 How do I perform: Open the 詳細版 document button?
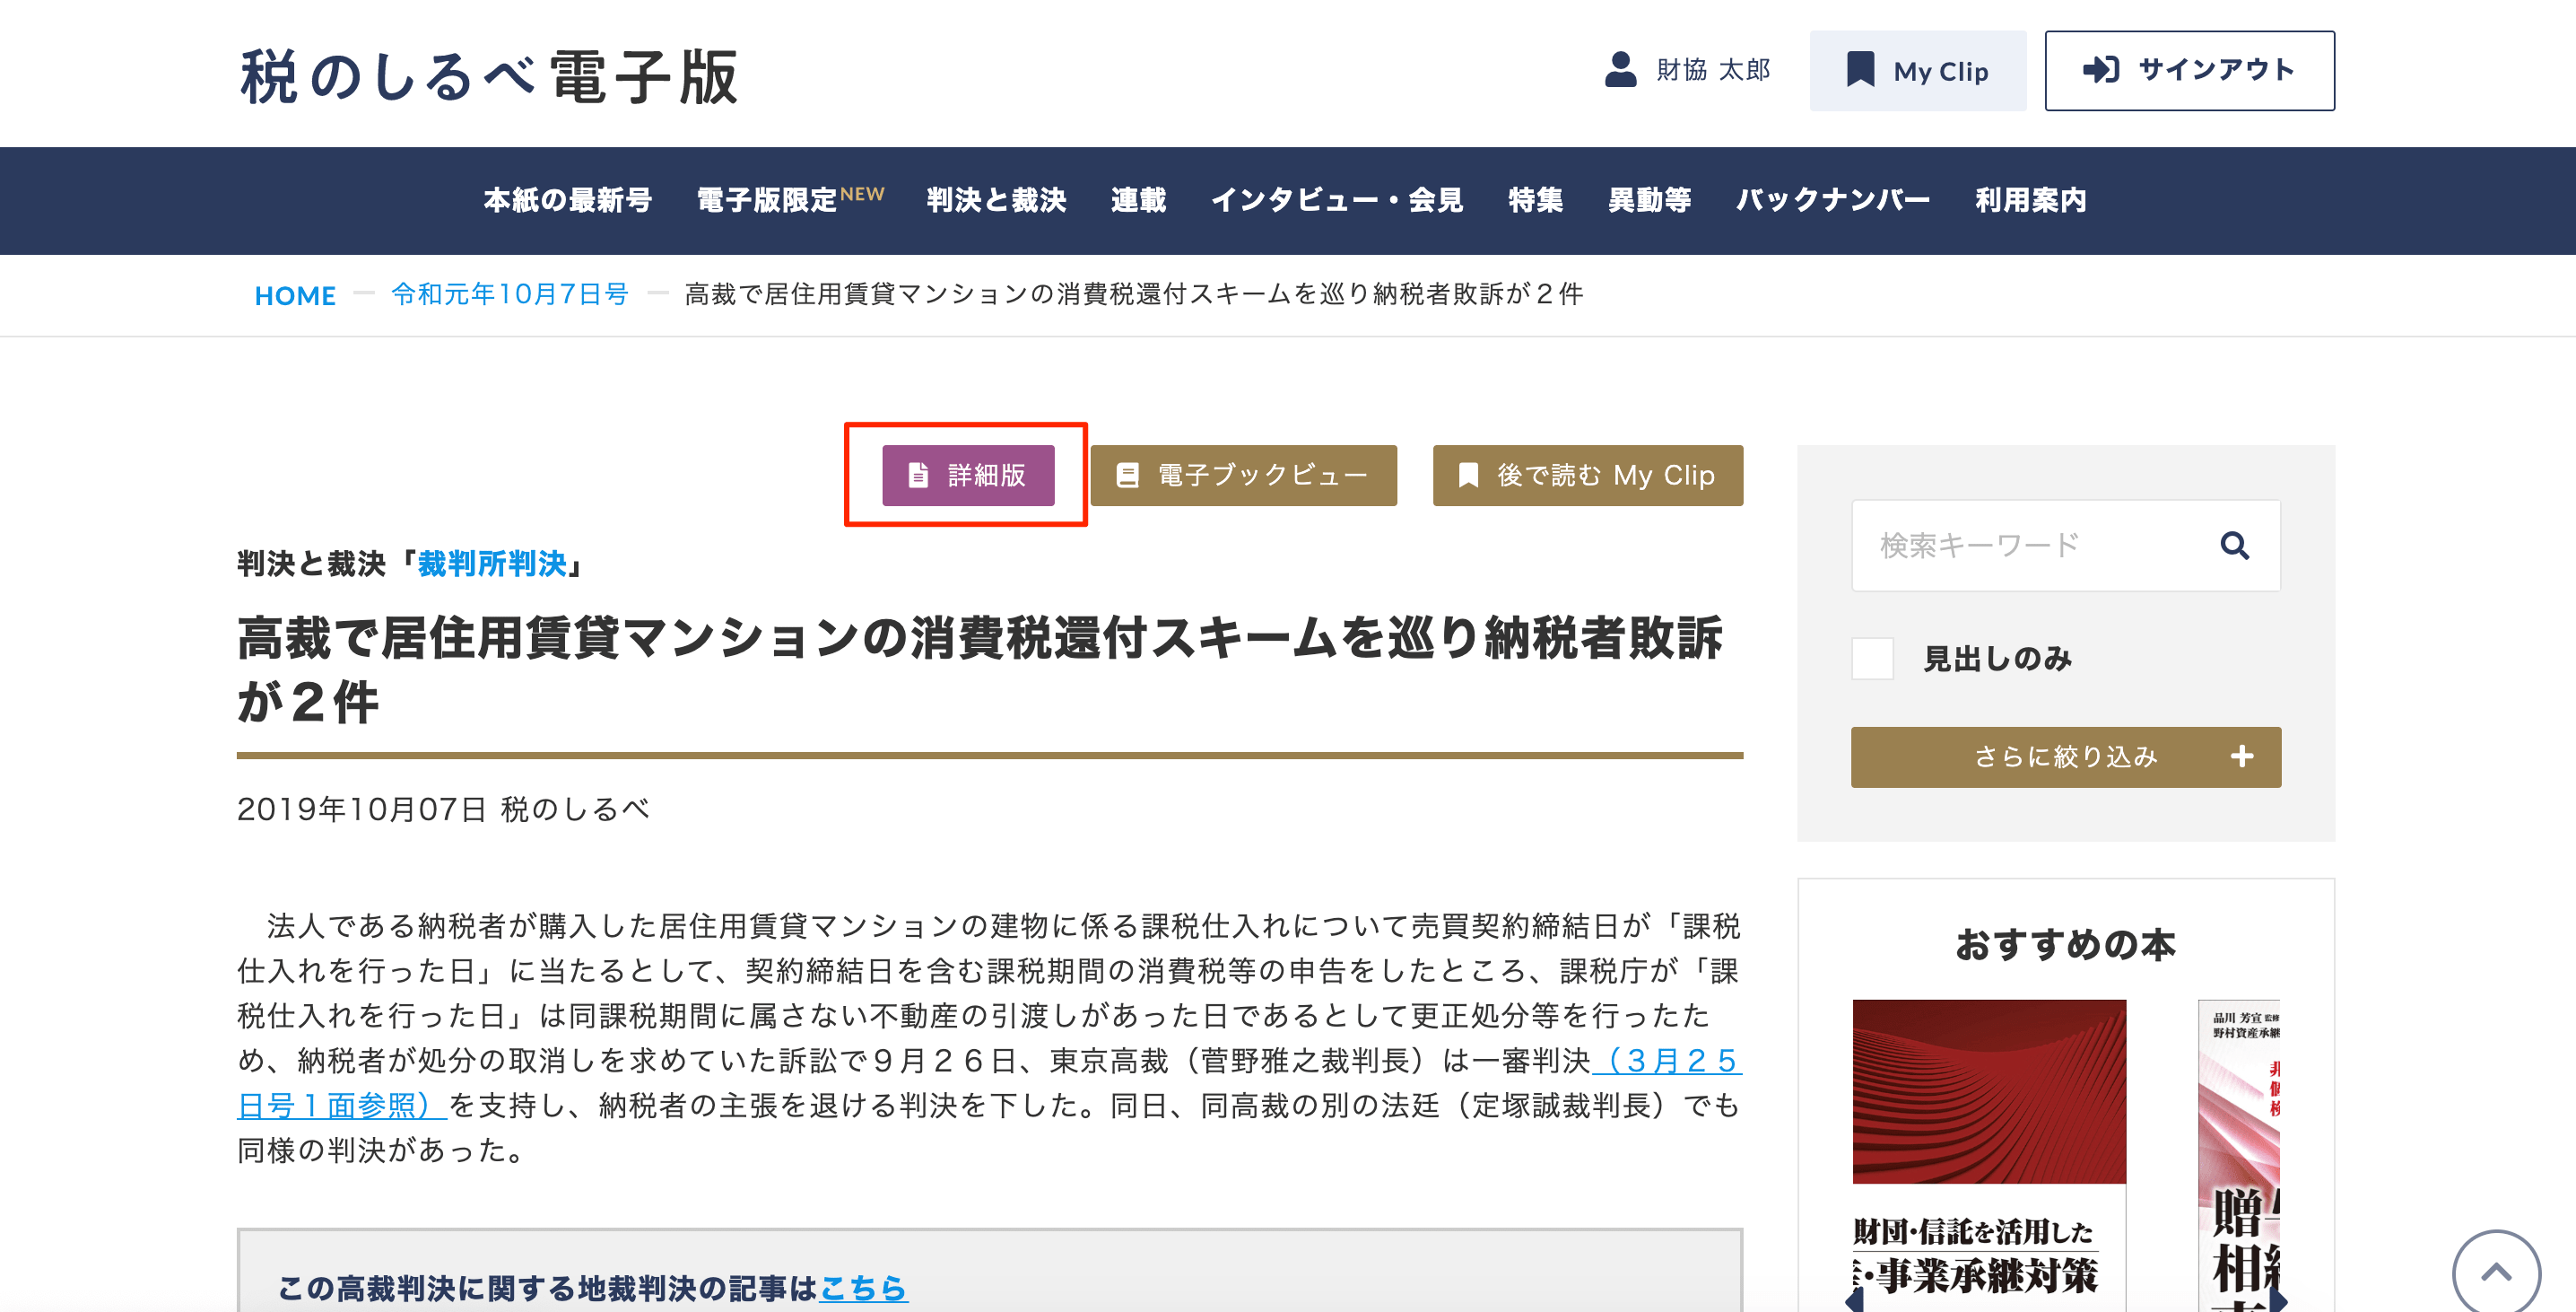[x=967, y=476]
